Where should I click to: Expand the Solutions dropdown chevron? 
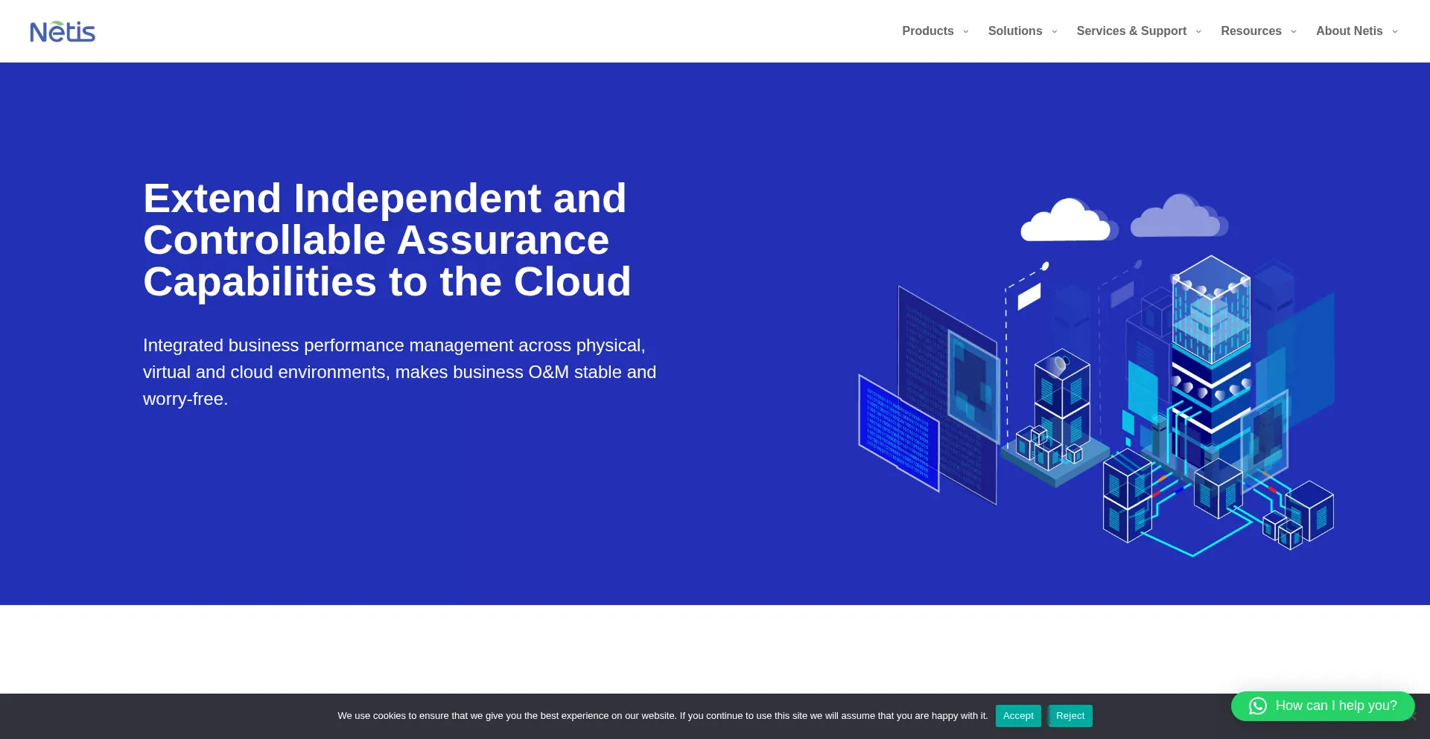point(1055,31)
